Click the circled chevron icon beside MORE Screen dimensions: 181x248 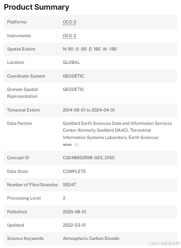76,145
